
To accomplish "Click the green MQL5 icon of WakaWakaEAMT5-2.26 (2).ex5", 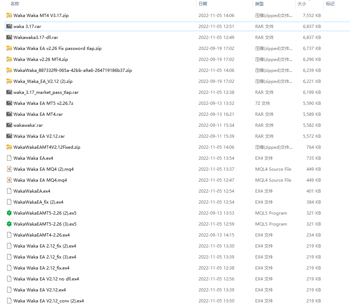I will coord(9,213).
